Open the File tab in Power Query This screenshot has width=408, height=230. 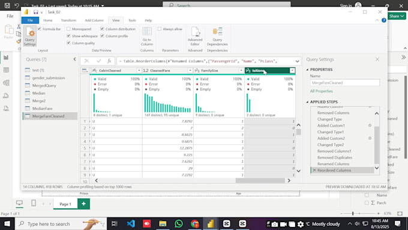[x=30, y=20]
